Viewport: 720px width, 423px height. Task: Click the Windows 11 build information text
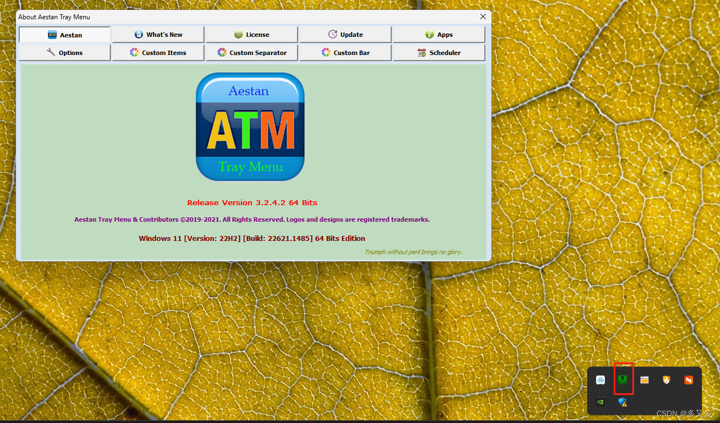(x=252, y=238)
